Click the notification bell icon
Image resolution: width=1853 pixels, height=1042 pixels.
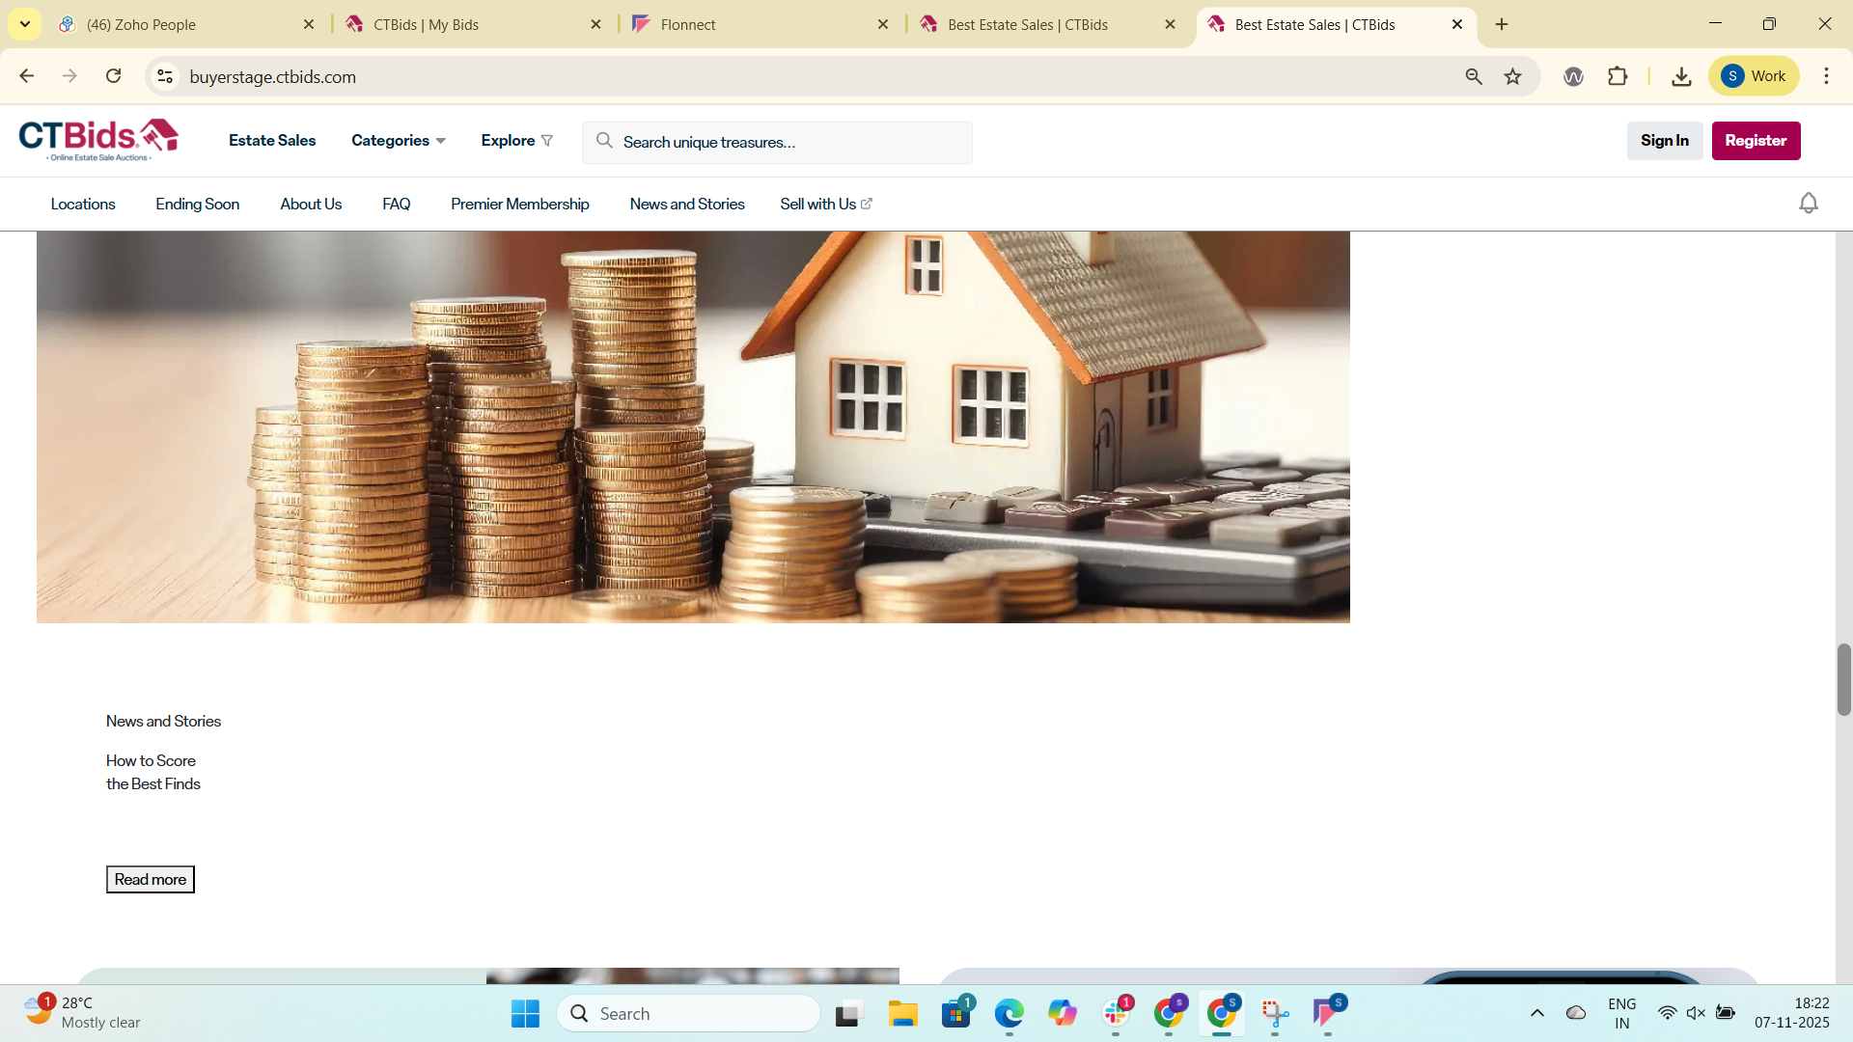coord(1808,204)
